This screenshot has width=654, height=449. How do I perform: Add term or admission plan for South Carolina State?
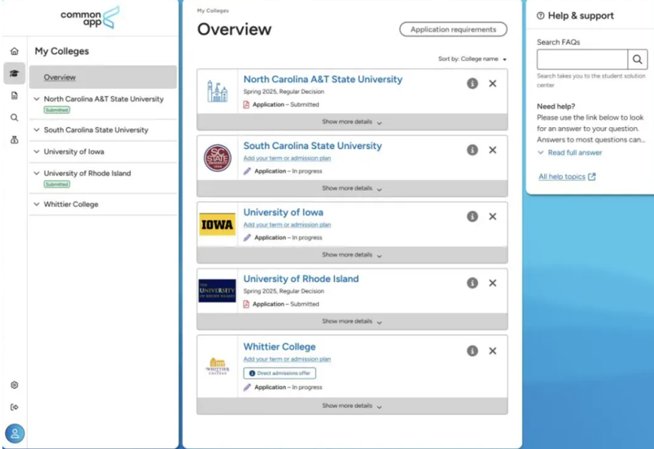pyautogui.click(x=287, y=159)
